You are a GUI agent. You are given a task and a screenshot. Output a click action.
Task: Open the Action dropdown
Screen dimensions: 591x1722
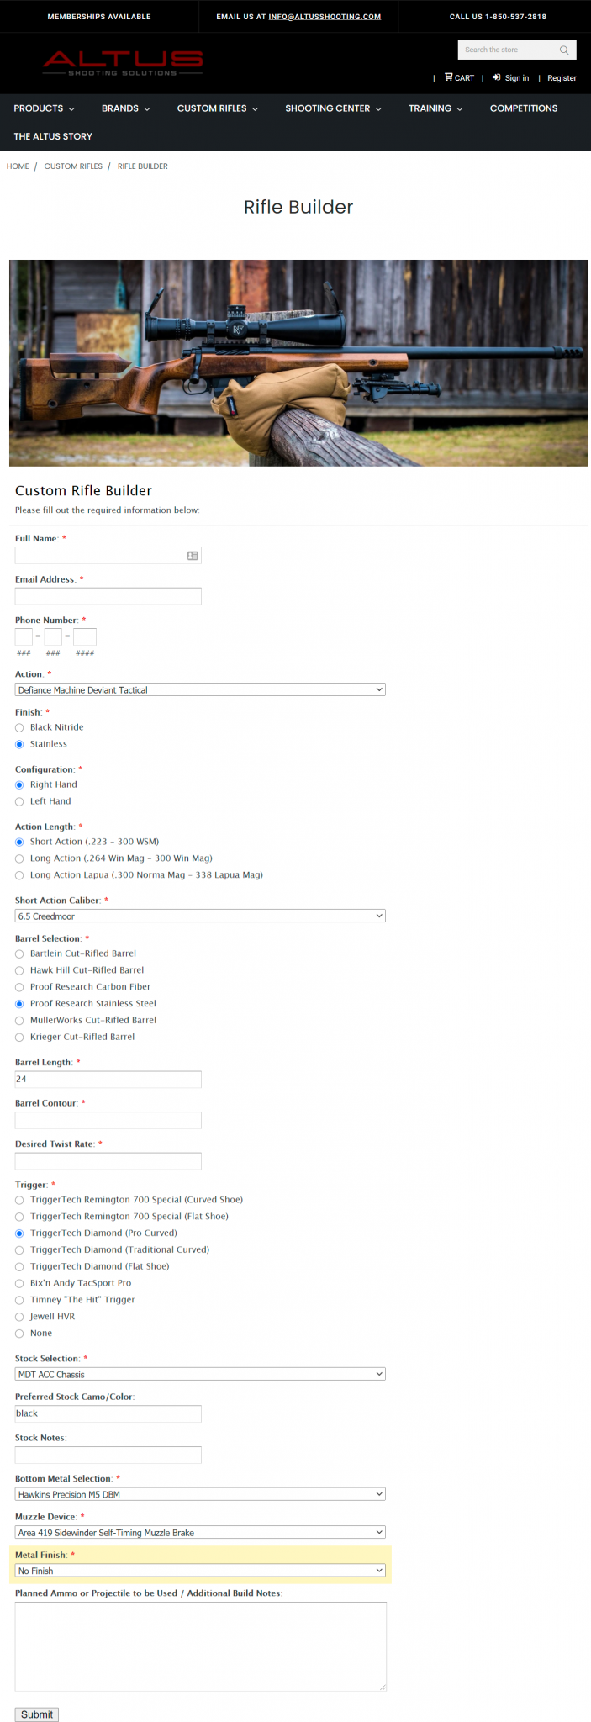200,690
